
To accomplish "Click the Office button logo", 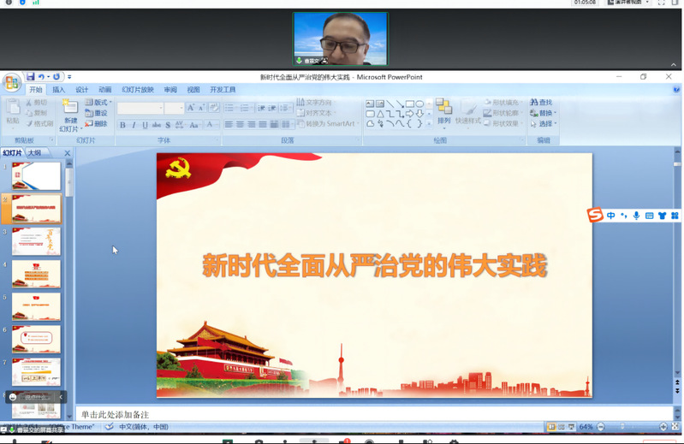I will click(12, 82).
